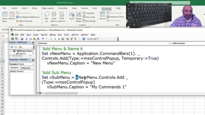This screenshot has width=205, height=115.
Task: Open Object Browser icon in VBA toolbar
Action: click(75, 39)
